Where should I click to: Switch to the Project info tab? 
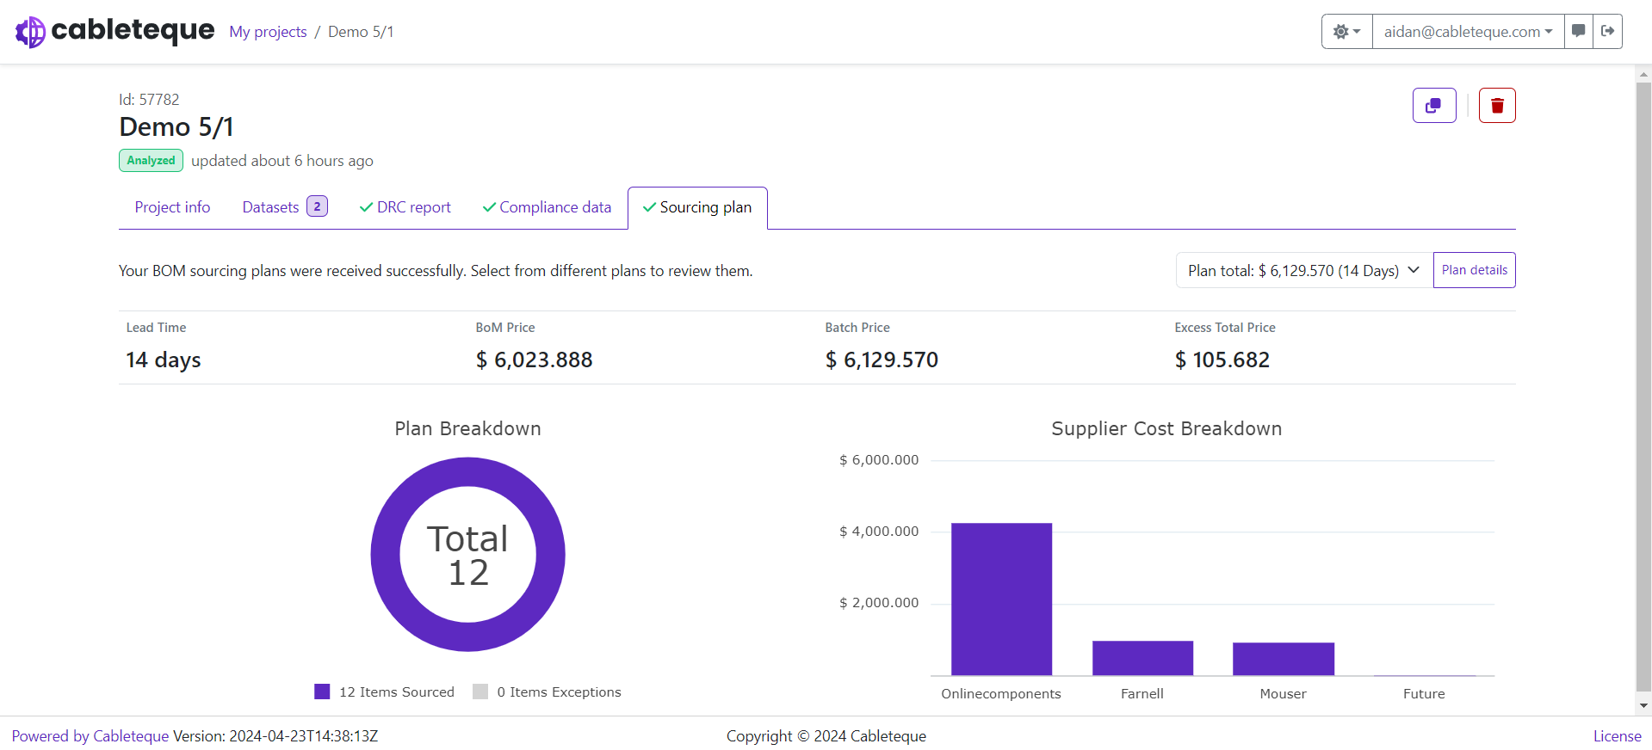(x=172, y=207)
